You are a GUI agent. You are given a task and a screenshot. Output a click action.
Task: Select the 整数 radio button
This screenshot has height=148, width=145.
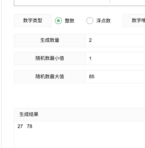tap(58, 21)
